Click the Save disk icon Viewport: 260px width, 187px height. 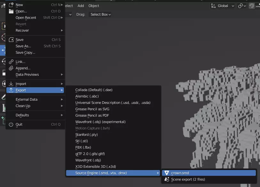(x=11, y=40)
